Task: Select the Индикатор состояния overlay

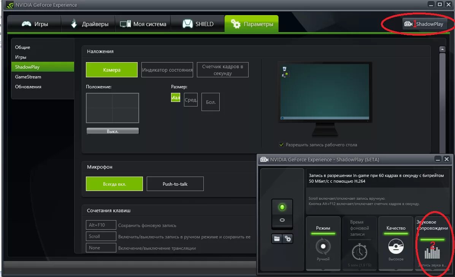Action: coord(167,70)
